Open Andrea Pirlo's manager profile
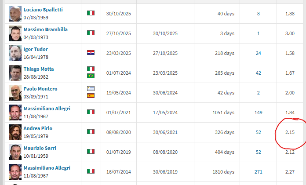Image resolution: width=306 pixels, height=185 pixels. 37,128
